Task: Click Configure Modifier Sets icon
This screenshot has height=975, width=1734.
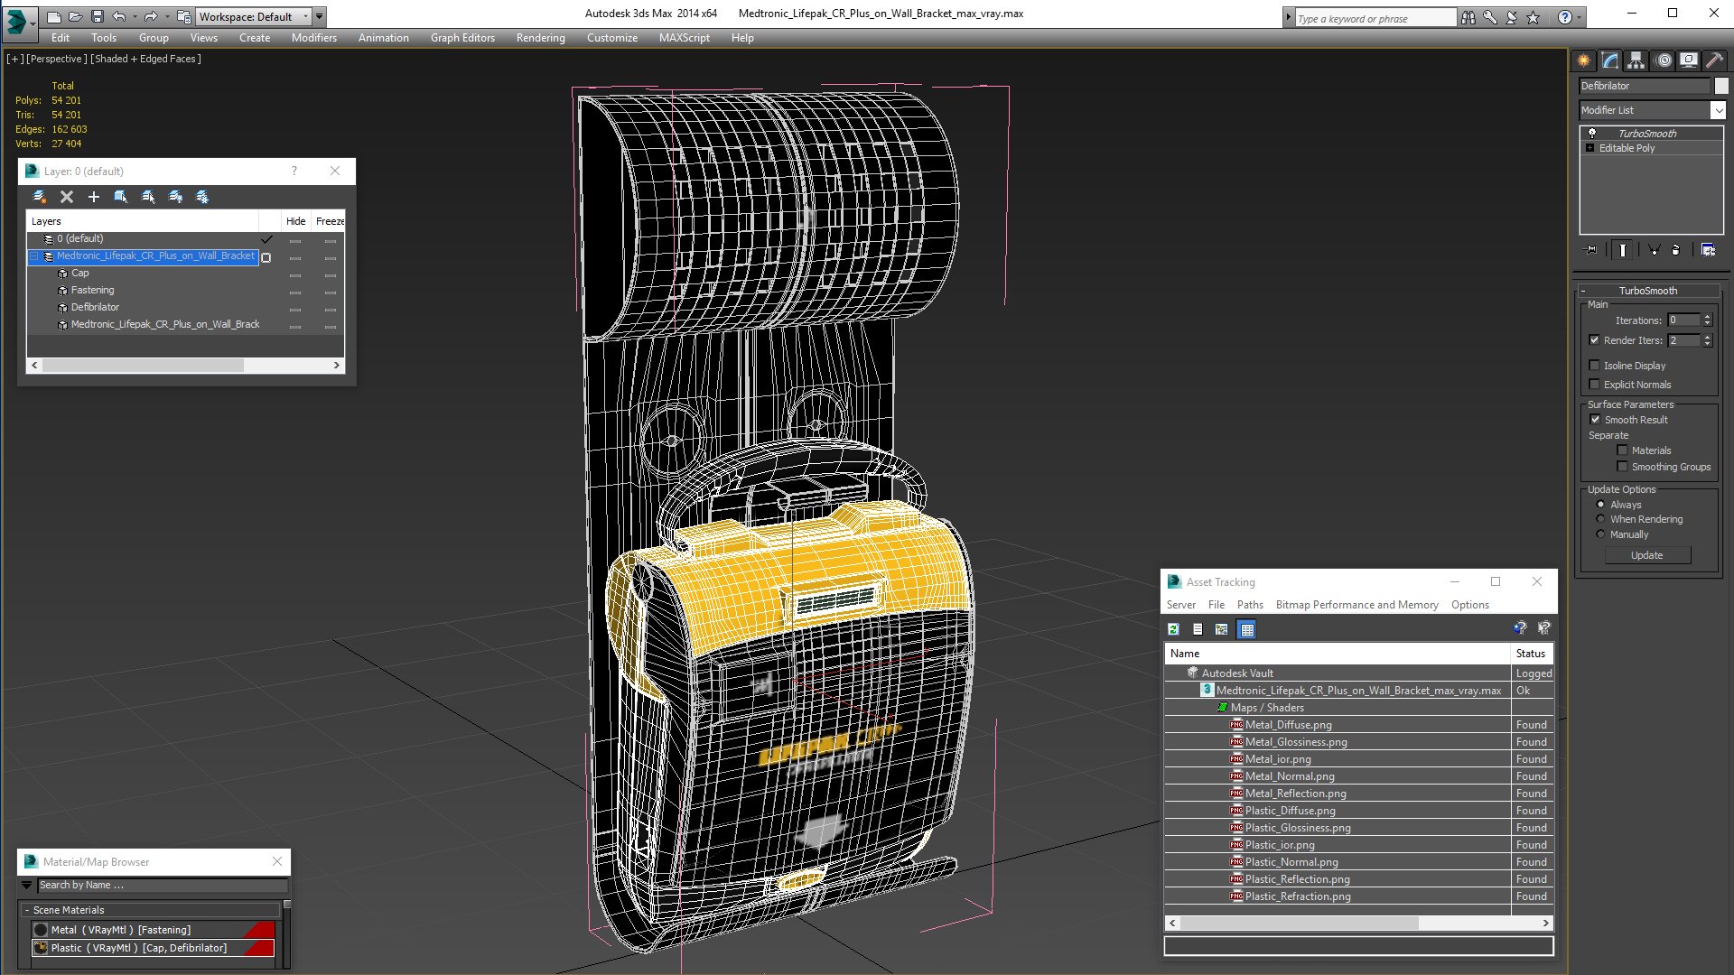Action: point(1708,250)
